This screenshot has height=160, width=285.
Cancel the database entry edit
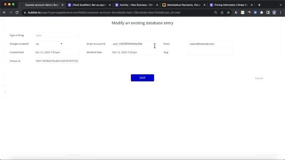259,78
